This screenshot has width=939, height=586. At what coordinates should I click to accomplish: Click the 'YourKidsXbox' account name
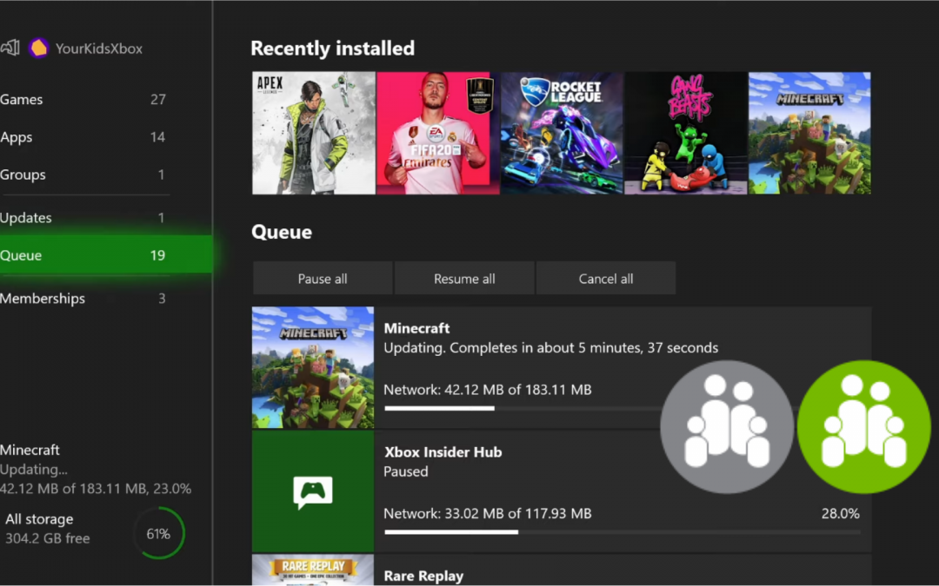pos(99,49)
